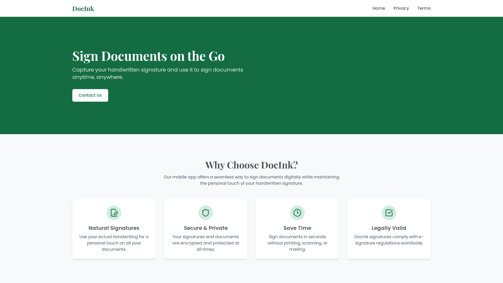Open the Terms page link
This screenshot has width=503, height=283.
424,8
